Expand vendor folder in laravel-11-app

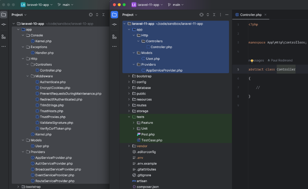pos(129,146)
